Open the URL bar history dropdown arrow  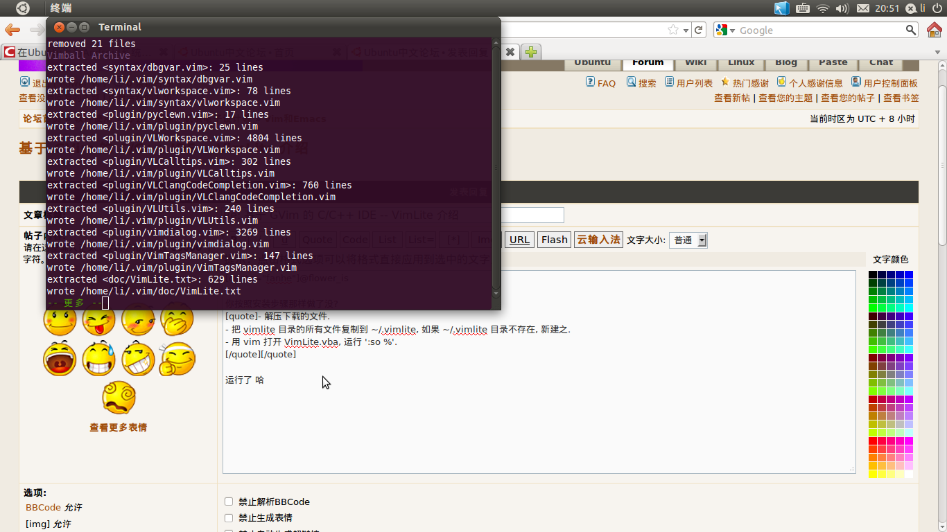pos(686,30)
